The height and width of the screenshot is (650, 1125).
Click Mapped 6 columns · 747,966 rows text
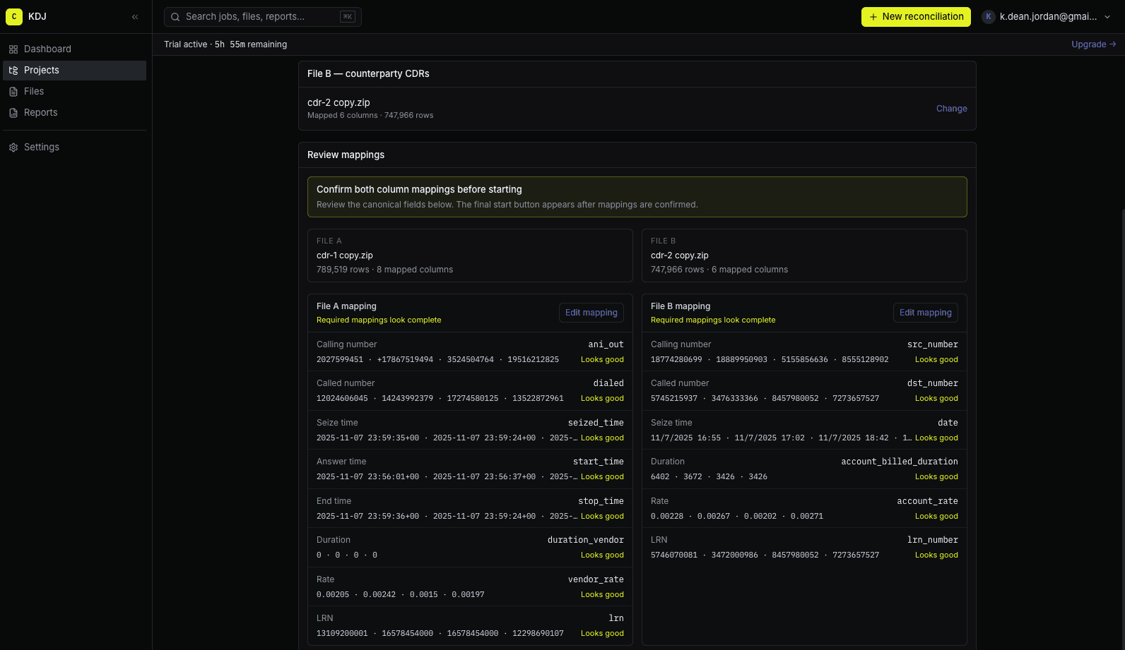click(370, 116)
